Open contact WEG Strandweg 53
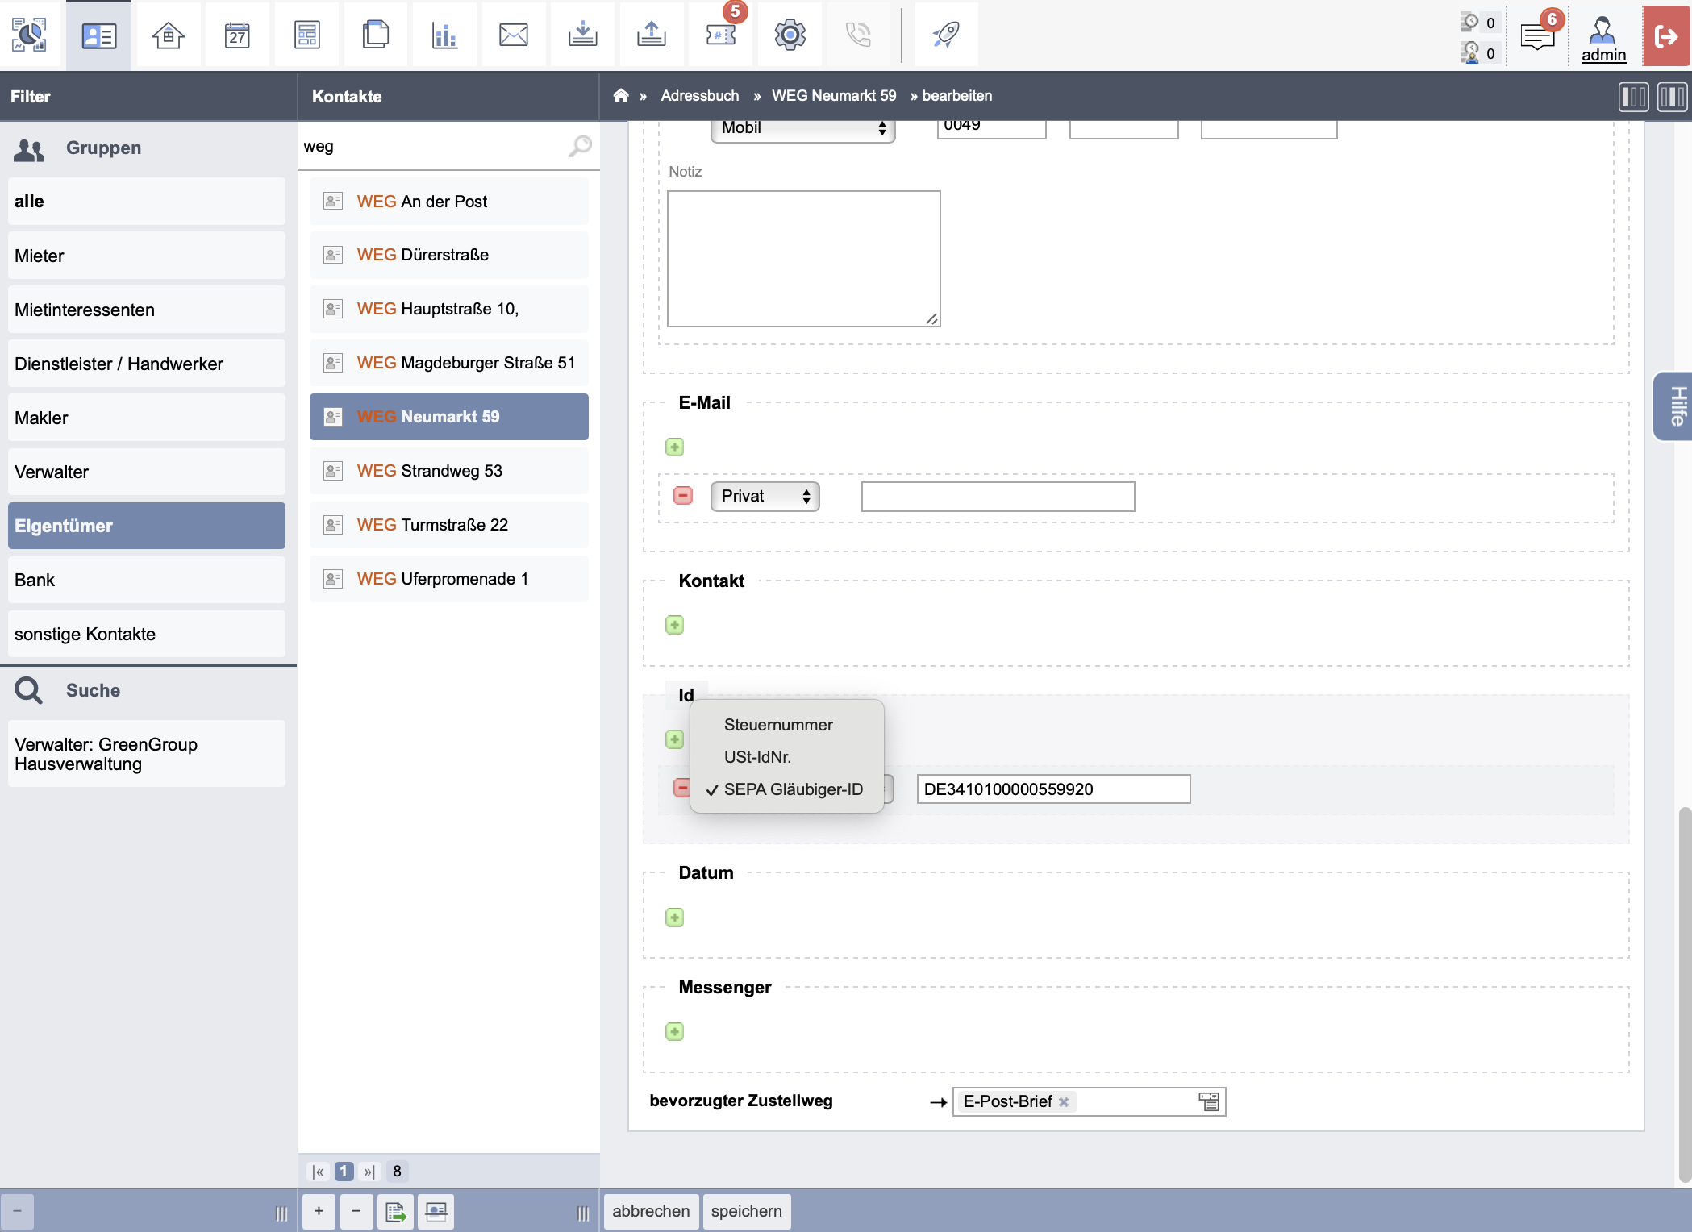Image resolution: width=1692 pixels, height=1232 pixels. [449, 471]
